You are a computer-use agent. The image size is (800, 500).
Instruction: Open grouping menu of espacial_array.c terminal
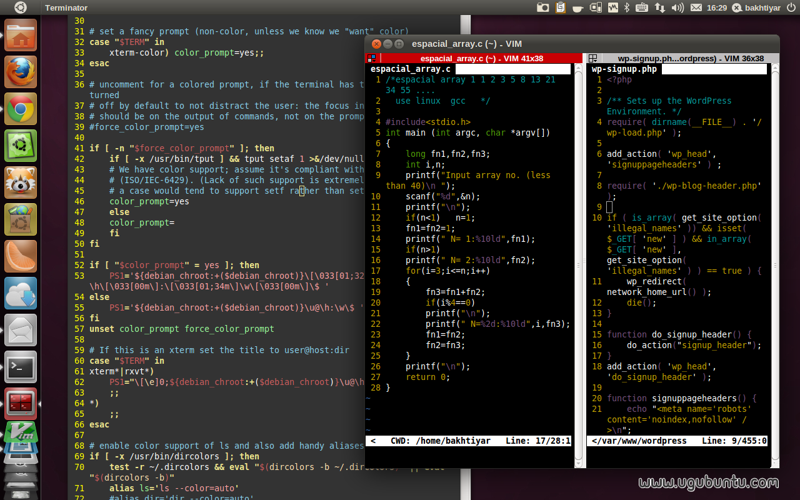tap(371, 58)
